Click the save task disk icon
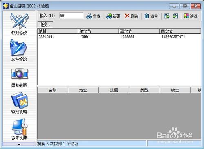204x149 pixels. [x=166, y=16]
